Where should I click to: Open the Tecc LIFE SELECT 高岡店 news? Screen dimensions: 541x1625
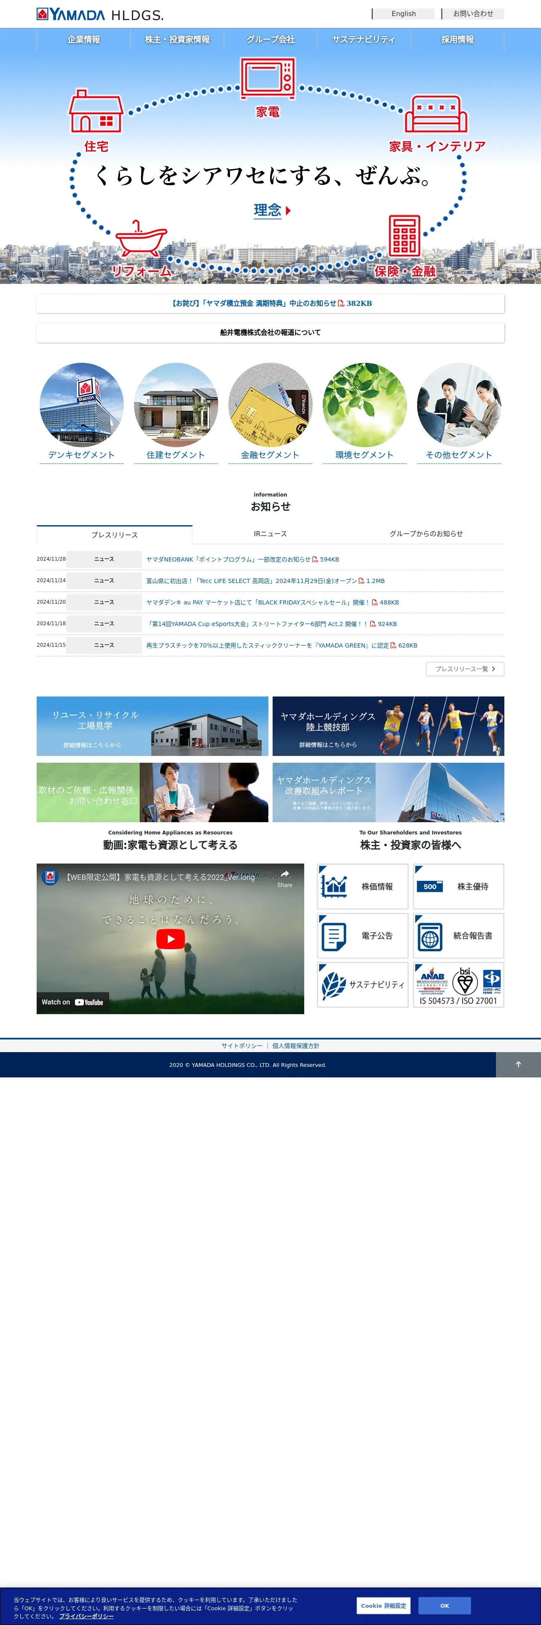[265, 581]
